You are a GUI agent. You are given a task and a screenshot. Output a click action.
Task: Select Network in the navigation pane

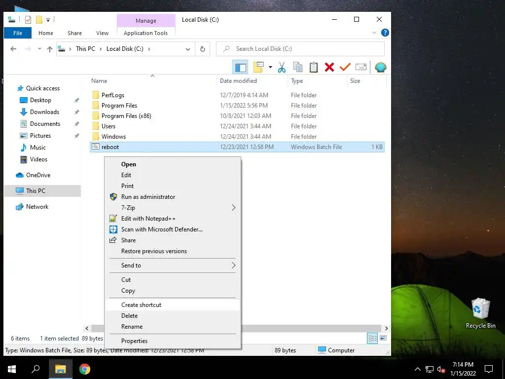pyautogui.click(x=37, y=207)
